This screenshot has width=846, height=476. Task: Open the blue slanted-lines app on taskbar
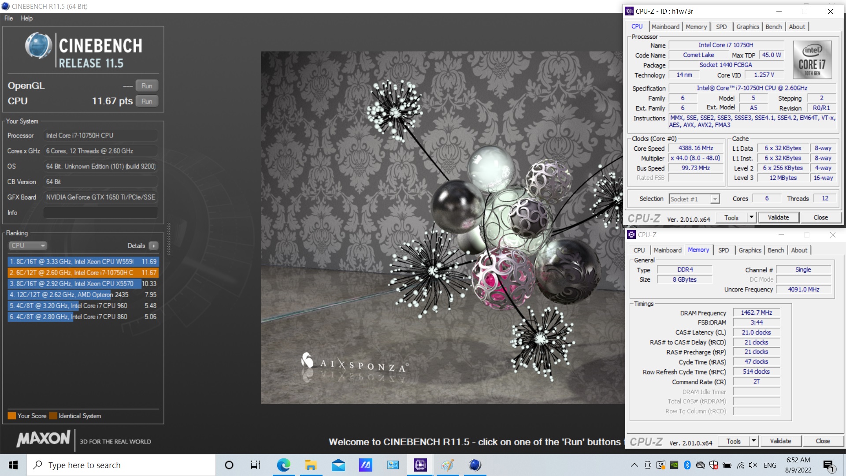(x=365, y=465)
